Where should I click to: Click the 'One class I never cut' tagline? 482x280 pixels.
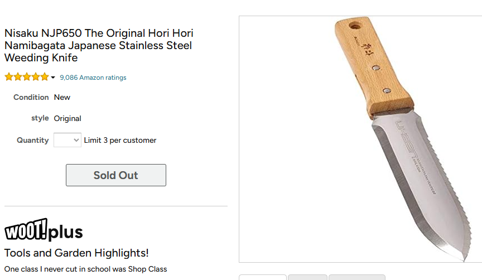pos(85,269)
